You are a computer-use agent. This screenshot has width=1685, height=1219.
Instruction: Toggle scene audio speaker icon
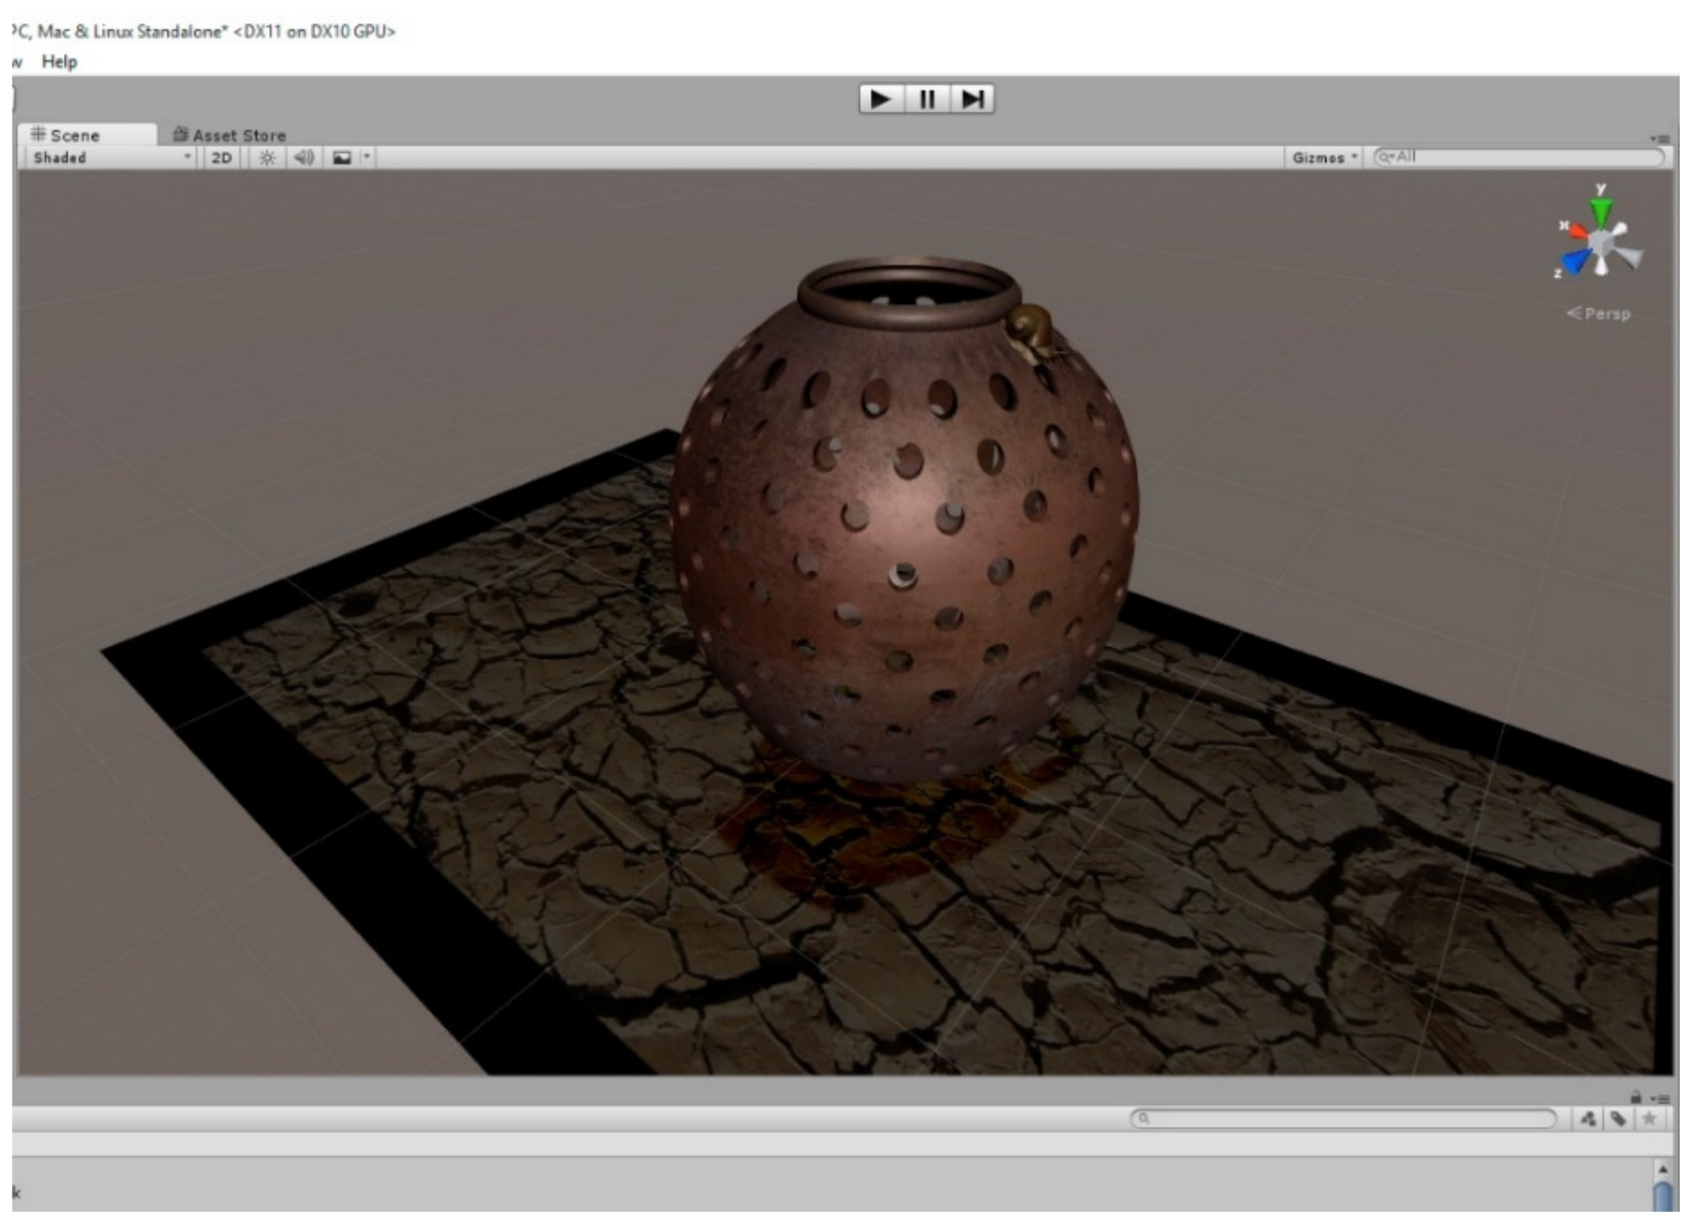pyautogui.click(x=304, y=158)
